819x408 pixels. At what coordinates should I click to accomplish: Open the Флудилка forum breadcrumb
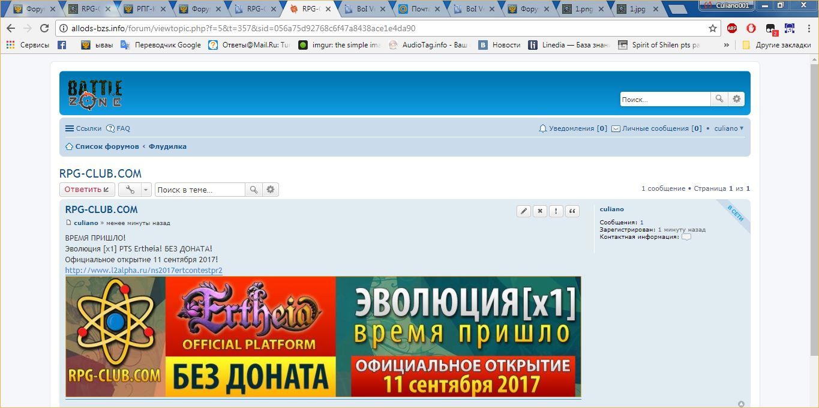point(167,146)
